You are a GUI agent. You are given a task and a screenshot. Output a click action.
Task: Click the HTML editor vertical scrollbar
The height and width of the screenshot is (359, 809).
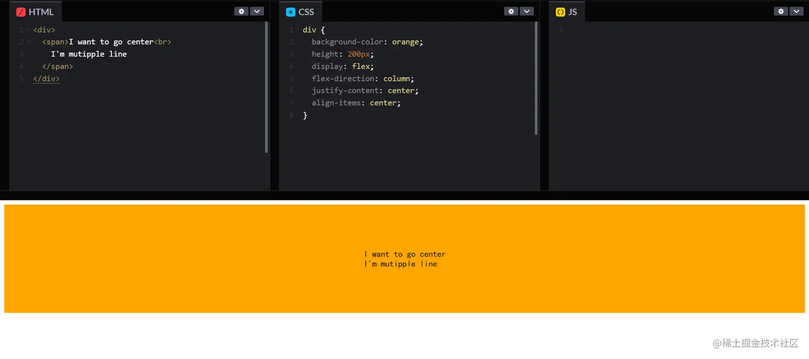coord(266,87)
